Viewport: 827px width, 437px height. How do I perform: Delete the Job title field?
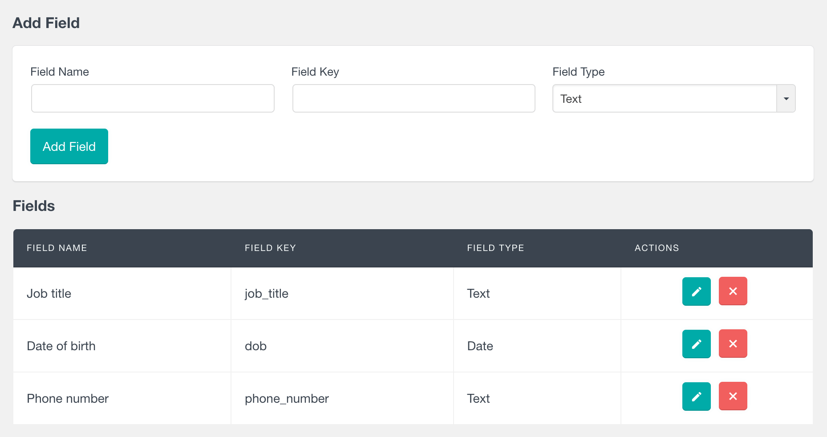click(733, 291)
